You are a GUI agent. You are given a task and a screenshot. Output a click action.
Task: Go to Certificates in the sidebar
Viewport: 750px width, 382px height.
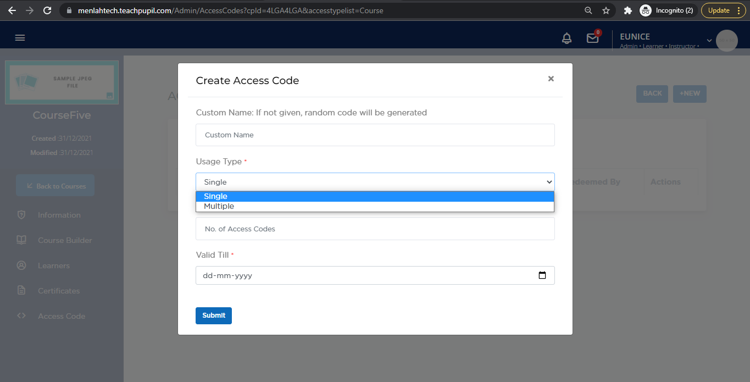pos(59,291)
